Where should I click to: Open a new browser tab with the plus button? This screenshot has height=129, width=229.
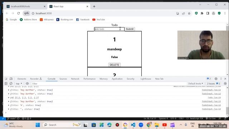(x=94, y=6)
